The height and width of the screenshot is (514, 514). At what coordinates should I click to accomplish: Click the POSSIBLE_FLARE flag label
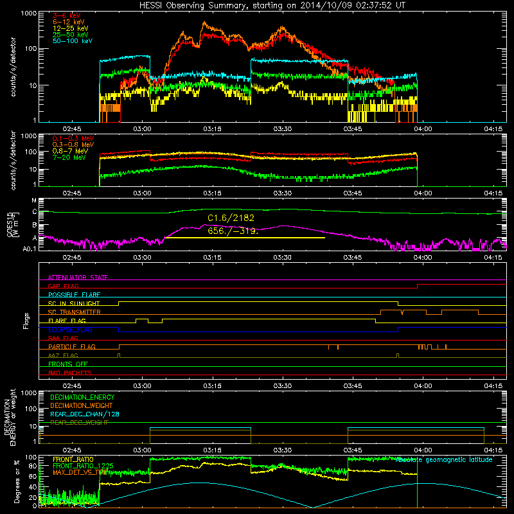[x=74, y=295]
